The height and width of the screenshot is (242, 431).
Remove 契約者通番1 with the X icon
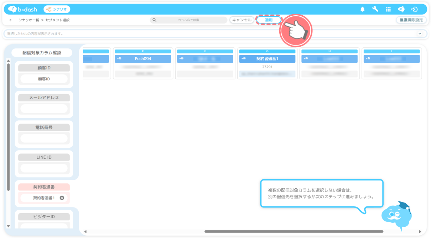coord(62,198)
